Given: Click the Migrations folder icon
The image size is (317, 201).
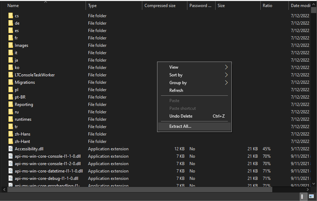Looking at the screenshot, I should (11, 82).
